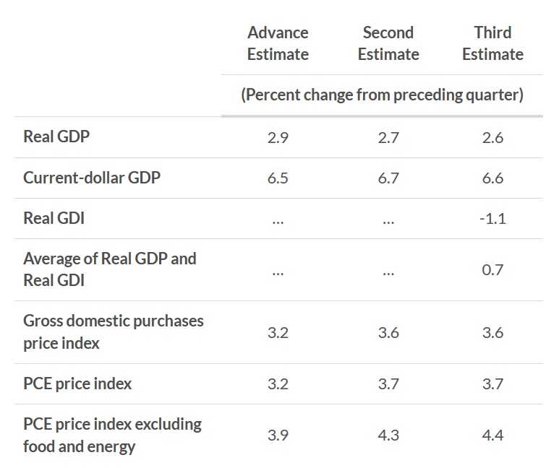The width and height of the screenshot is (559, 468).
Task: Select the Real GDP row label
Action: 56,136
